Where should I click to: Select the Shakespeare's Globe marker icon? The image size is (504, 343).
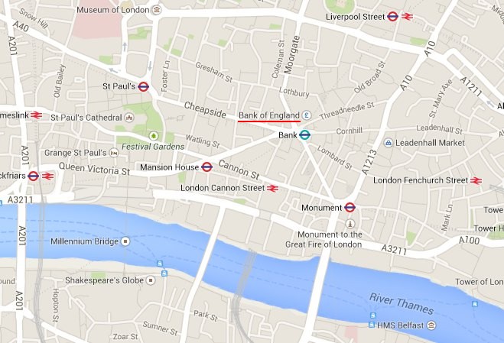tap(151, 280)
